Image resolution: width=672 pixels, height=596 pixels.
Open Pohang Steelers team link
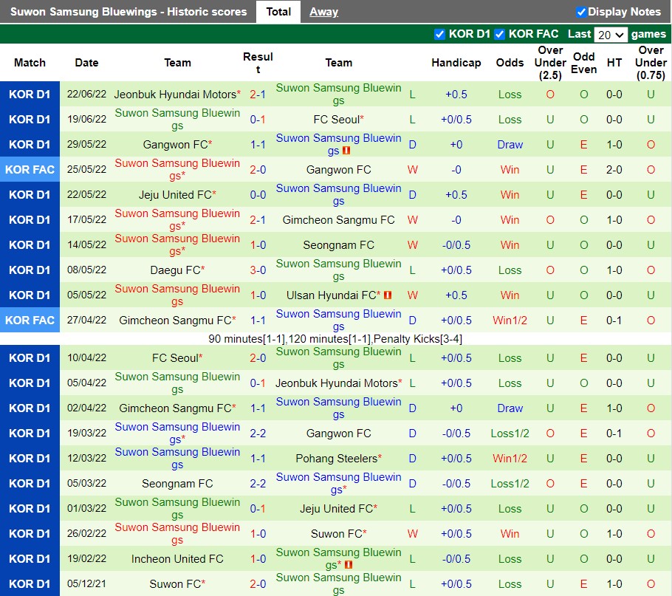pyautogui.click(x=337, y=459)
